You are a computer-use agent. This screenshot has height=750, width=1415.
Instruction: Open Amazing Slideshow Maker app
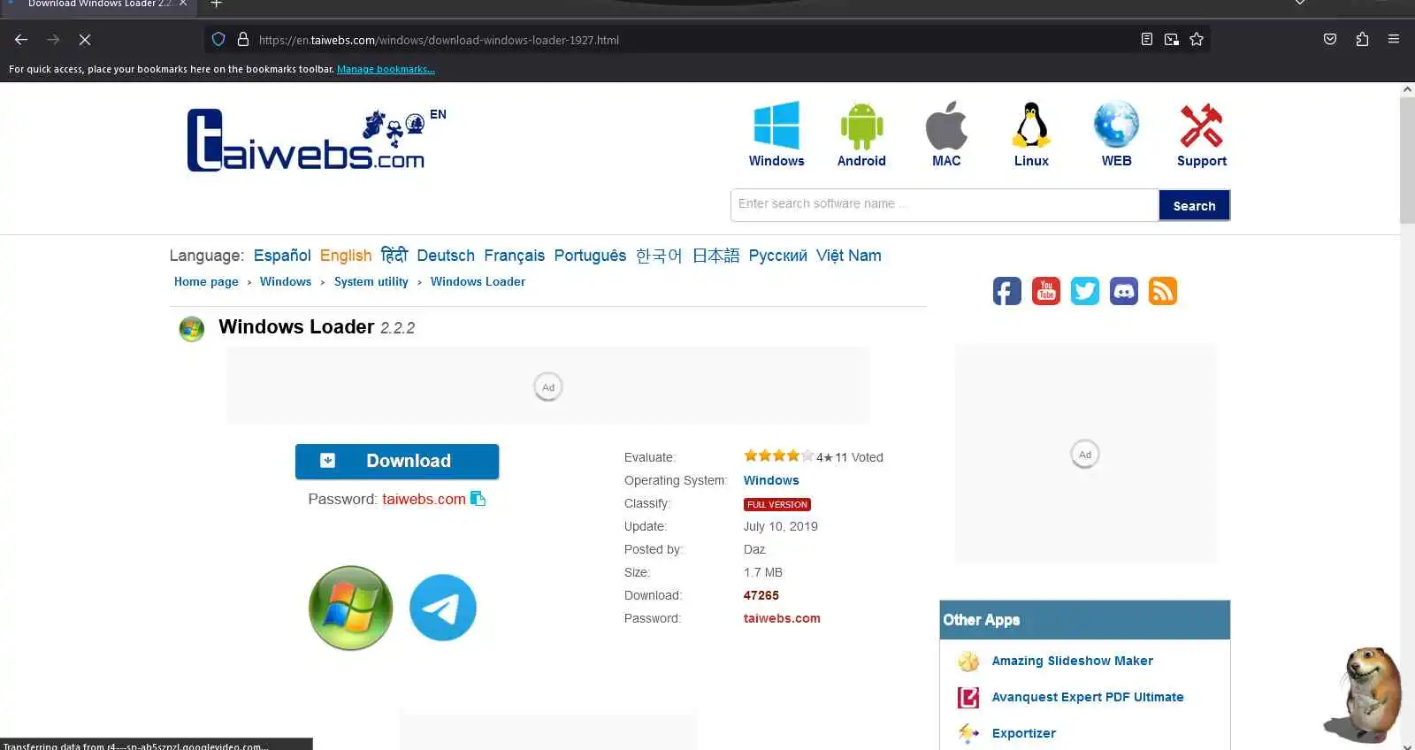pos(1072,661)
